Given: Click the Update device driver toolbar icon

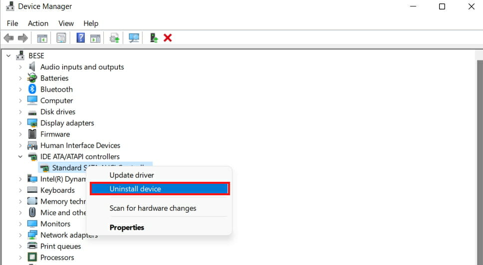Looking at the screenshot, I should [114, 38].
